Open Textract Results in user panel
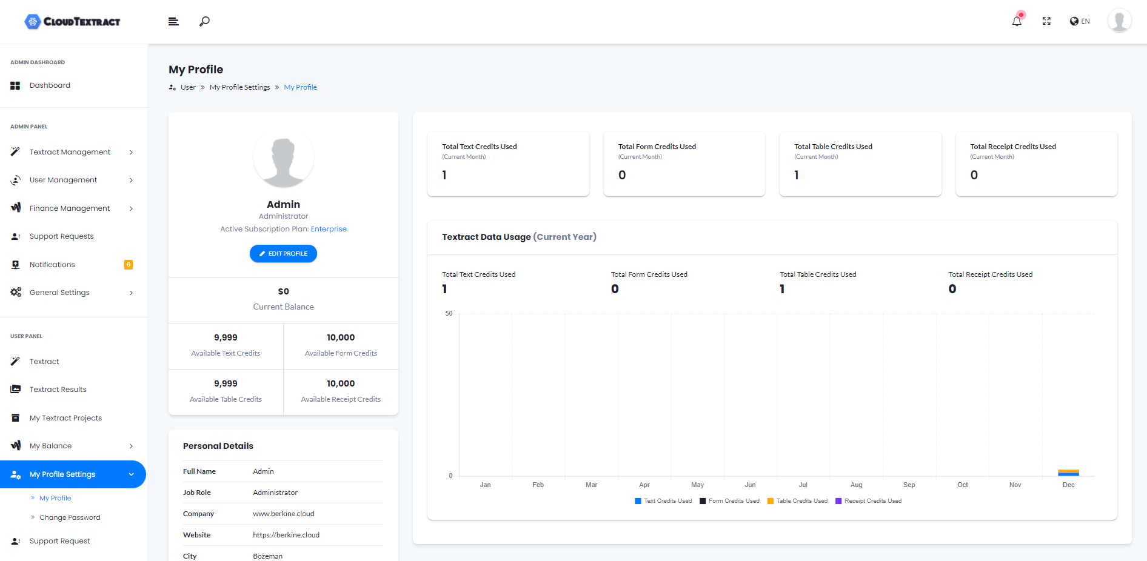 [58, 390]
